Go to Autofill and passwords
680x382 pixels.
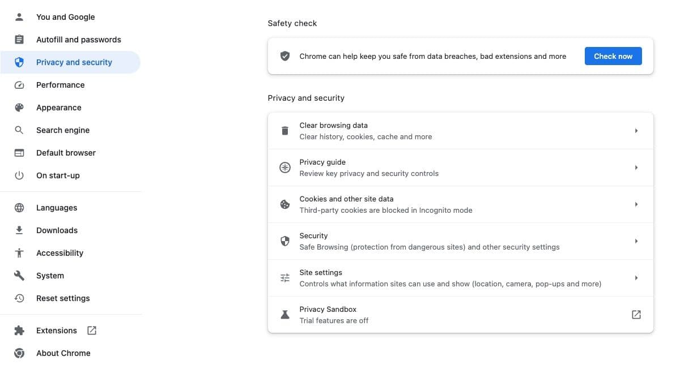[x=79, y=40]
